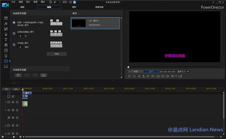Open the Subtitle room in the sidebar
This screenshot has width=226, height=139.
[6, 66]
